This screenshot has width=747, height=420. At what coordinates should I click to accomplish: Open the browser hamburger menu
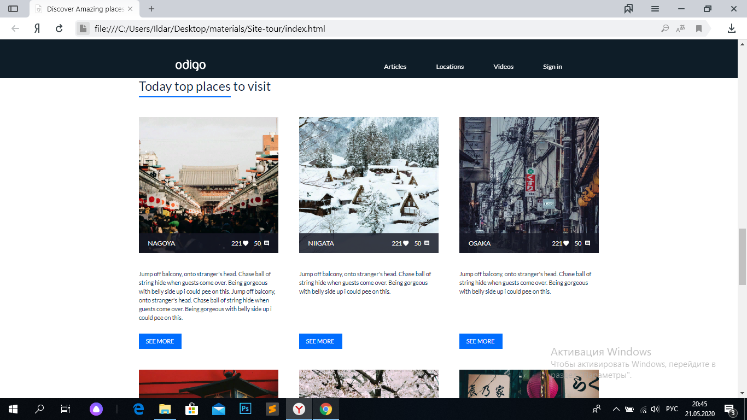655,9
